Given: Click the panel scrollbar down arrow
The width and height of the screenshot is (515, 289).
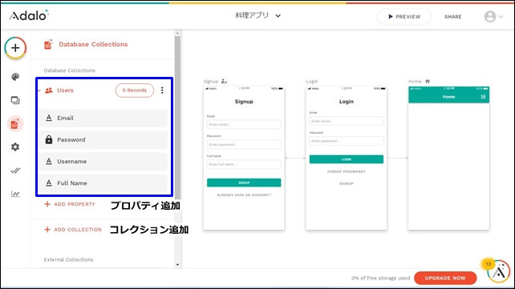Looking at the screenshot, I should 177,265.
